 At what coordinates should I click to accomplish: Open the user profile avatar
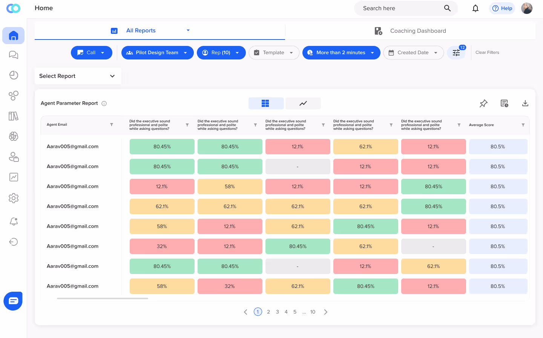point(527,8)
